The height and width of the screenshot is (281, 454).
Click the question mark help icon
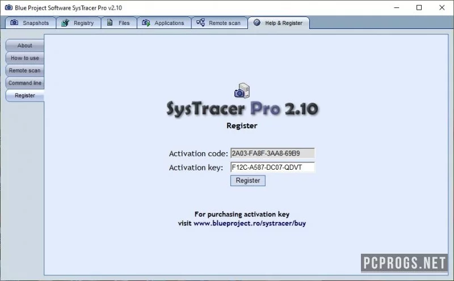[x=257, y=22]
